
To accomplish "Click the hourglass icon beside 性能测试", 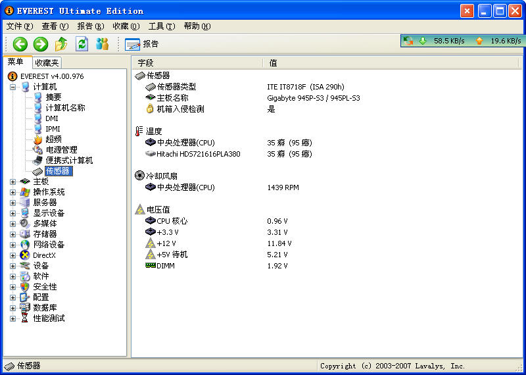I will coord(25,318).
